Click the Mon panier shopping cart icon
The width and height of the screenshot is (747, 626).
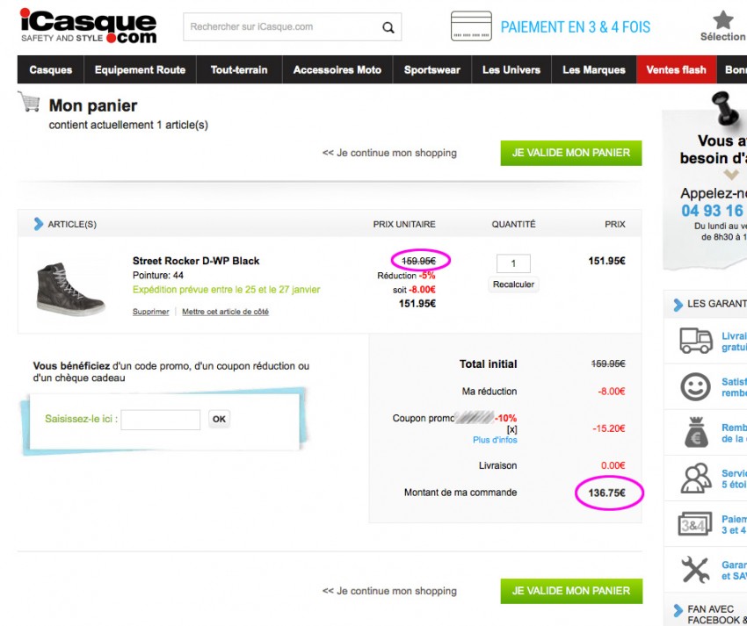pyautogui.click(x=33, y=104)
